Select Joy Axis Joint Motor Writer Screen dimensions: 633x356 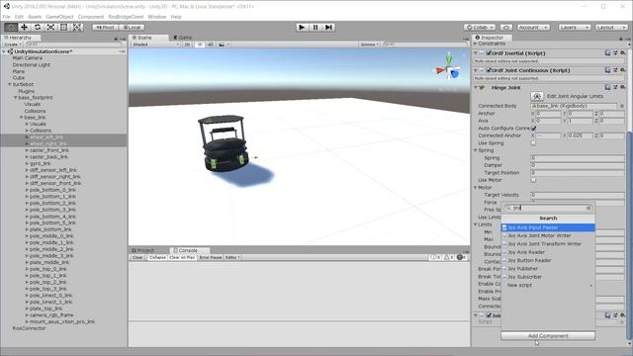548,235
